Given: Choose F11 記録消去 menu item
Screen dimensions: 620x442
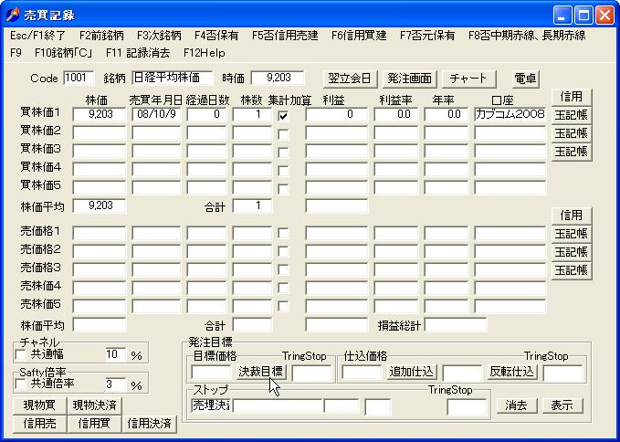Looking at the screenshot, I should point(138,53).
